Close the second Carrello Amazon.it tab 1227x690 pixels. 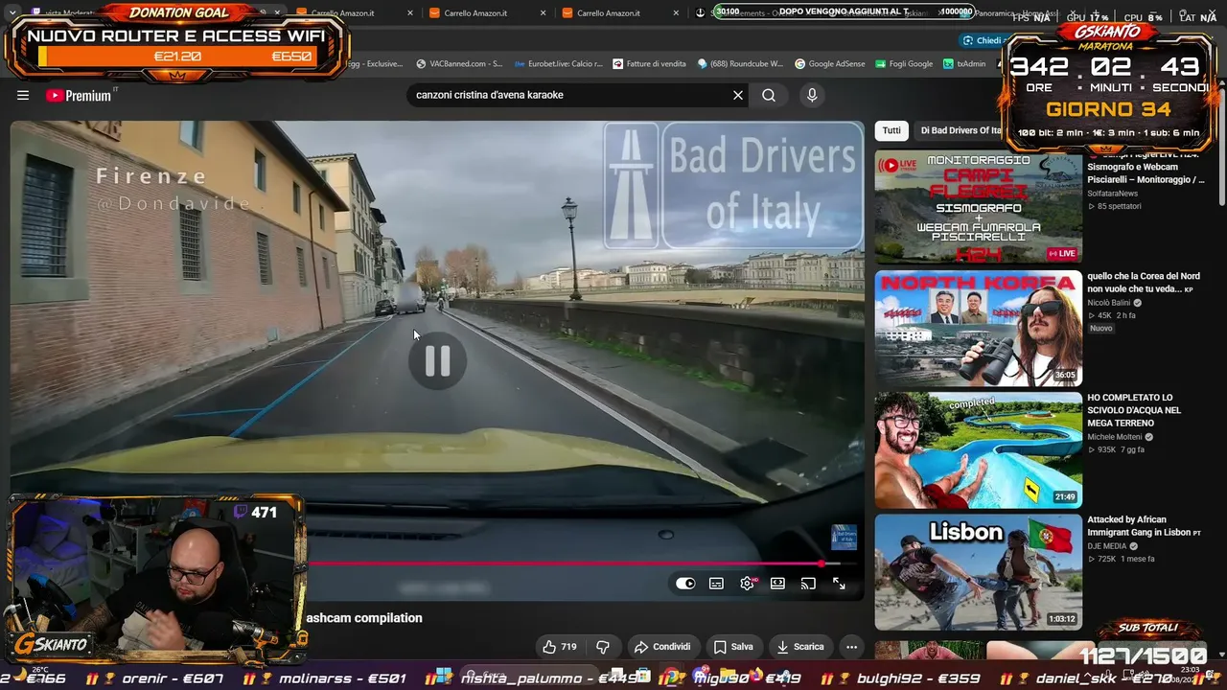tap(543, 13)
